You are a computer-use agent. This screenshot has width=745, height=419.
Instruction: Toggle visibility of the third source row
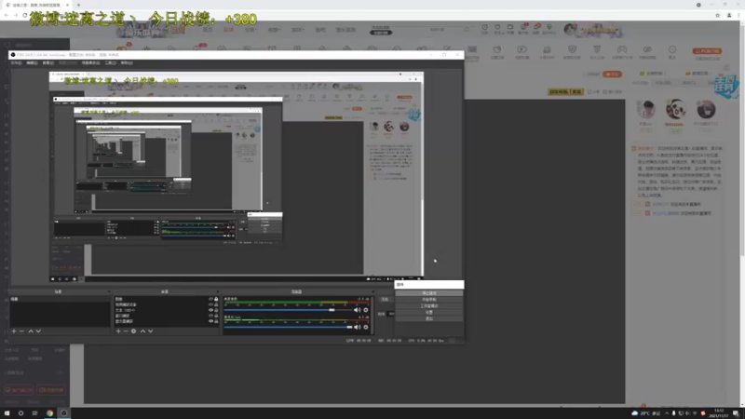click(x=211, y=310)
